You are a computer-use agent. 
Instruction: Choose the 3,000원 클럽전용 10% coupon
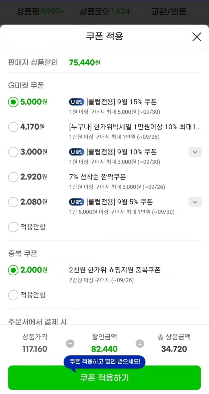point(13,152)
